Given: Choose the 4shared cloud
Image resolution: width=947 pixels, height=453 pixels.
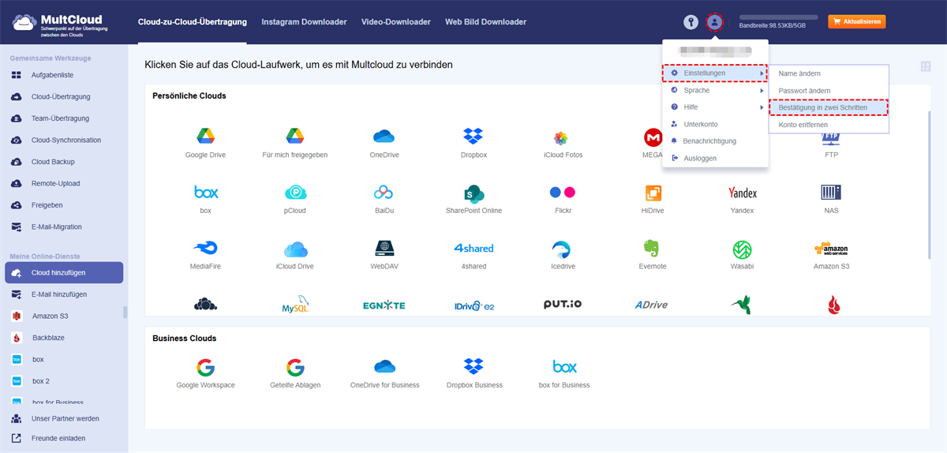Looking at the screenshot, I should tap(473, 249).
